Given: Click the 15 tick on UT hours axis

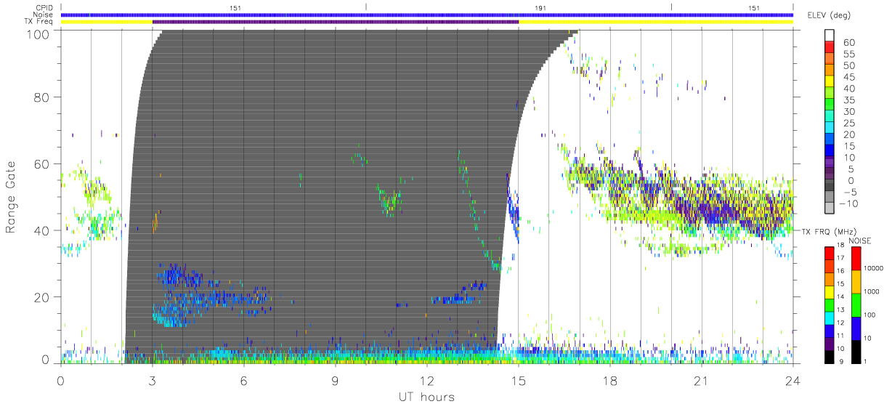Looking at the screenshot, I should pos(519,380).
